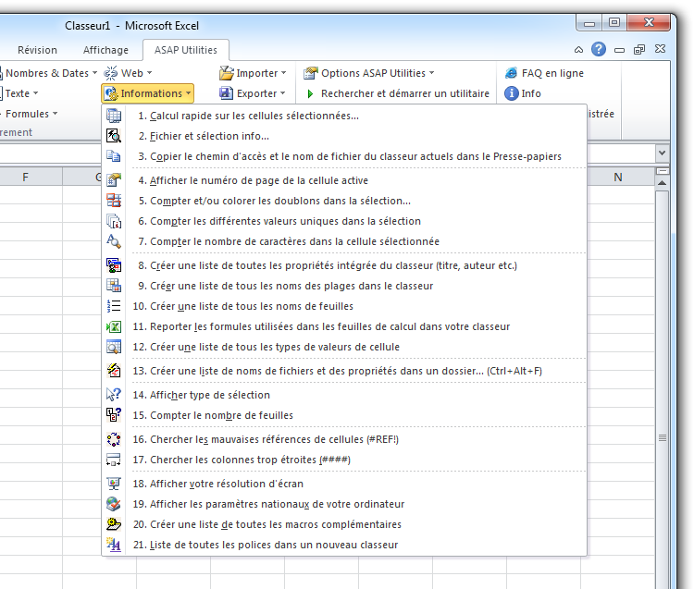Click the FAQ en ligne browser icon
Screen dimensions: 694x589
511,73
